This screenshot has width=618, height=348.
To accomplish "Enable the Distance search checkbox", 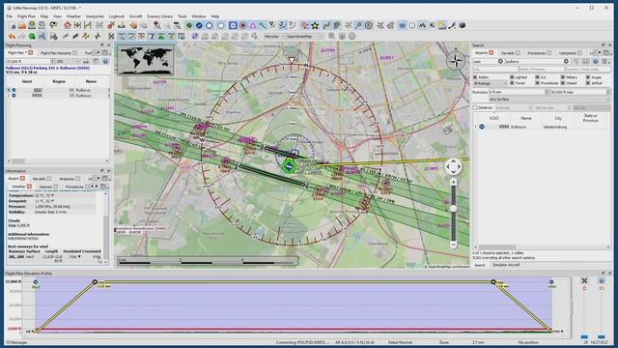I will (475, 107).
